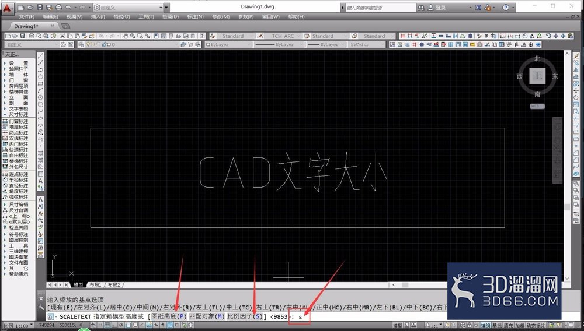This screenshot has width=584, height=331.
Task: Toggle 基线 status bar button
Action: click(497, 326)
